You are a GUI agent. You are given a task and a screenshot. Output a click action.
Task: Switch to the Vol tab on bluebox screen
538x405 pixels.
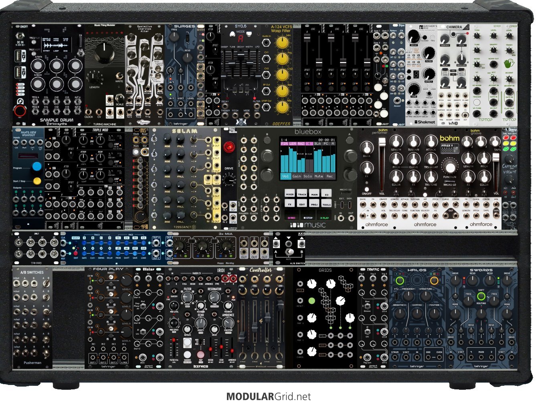click(285, 176)
